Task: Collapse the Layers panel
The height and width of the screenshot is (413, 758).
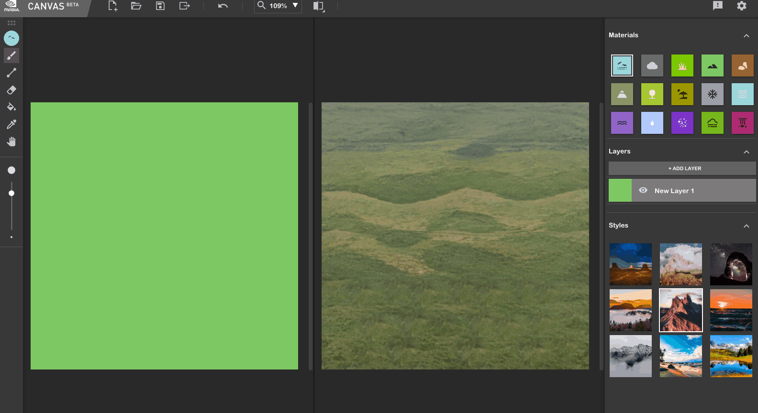Action: [746, 152]
